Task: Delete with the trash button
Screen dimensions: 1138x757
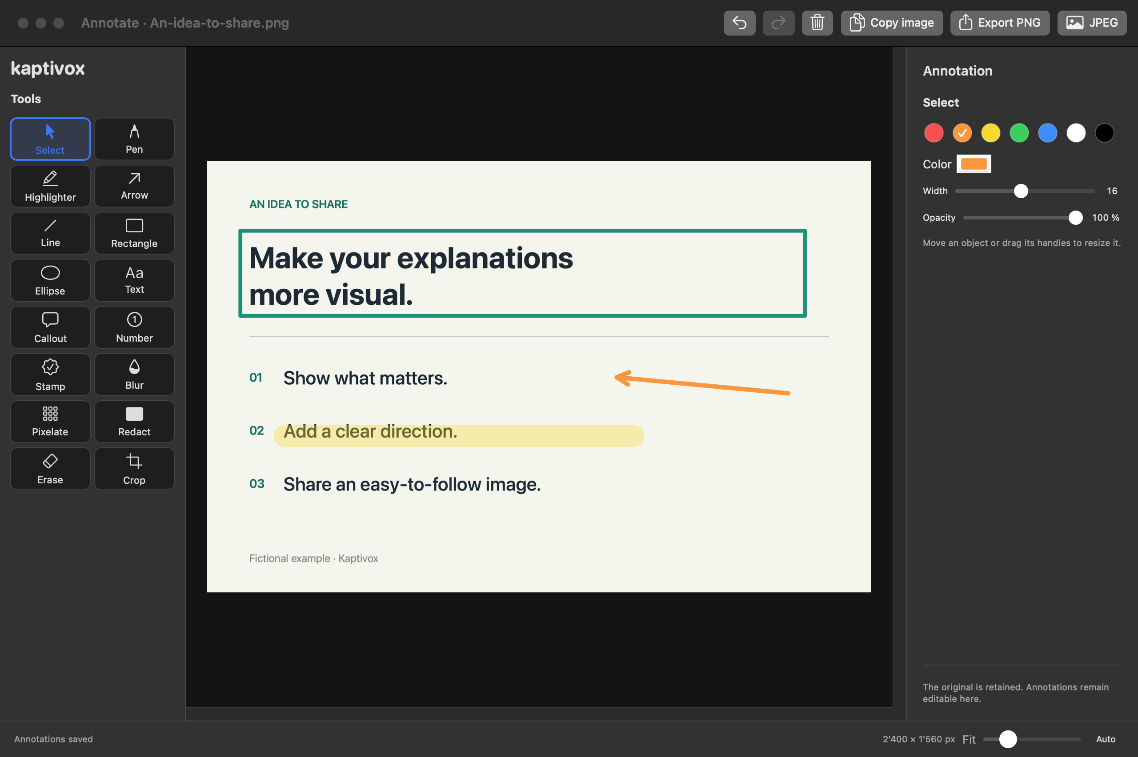Action: [x=817, y=23]
